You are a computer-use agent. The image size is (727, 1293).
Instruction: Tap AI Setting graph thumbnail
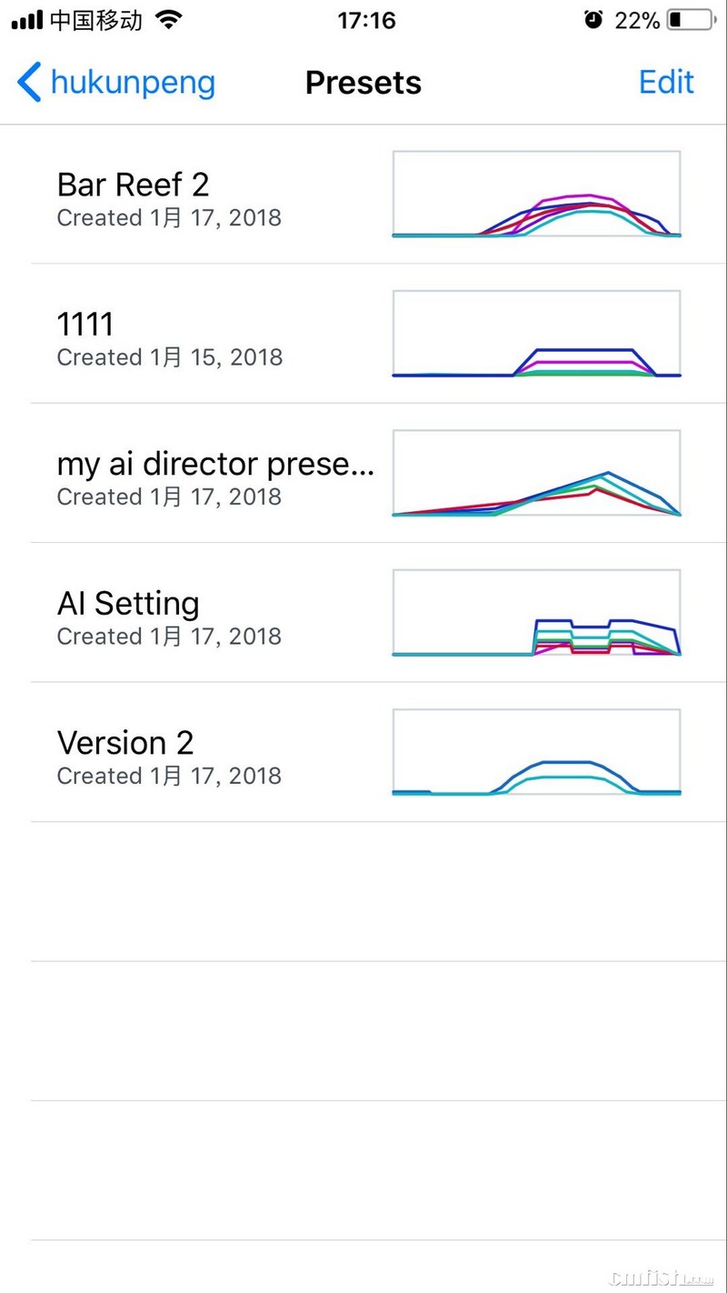(536, 613)
